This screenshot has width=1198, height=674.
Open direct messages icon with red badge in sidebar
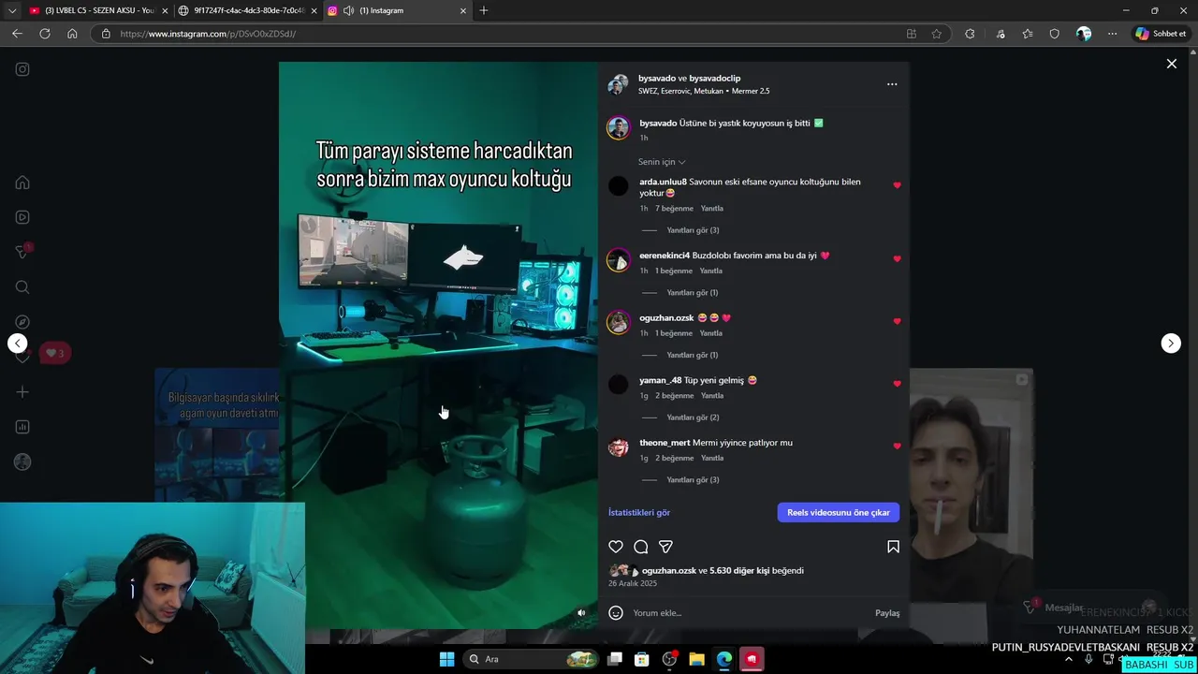23,252
